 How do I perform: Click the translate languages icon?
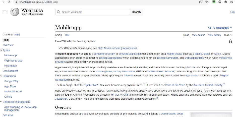coord(209,28)
